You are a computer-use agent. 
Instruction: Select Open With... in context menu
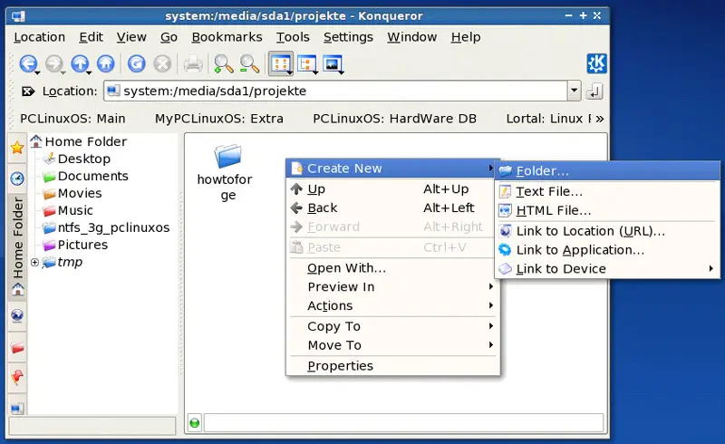pos(392,268)
